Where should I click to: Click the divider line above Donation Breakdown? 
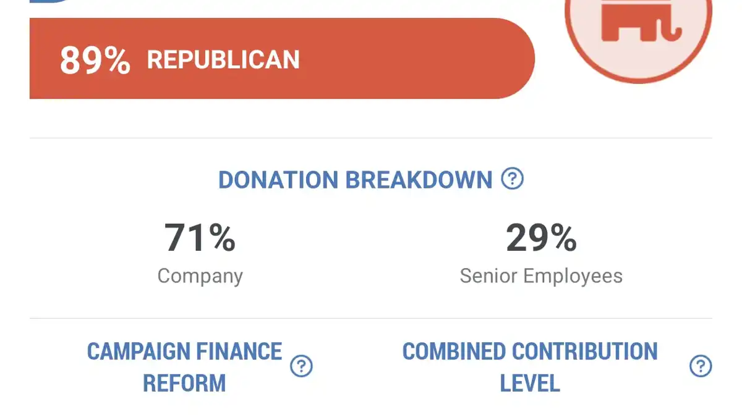click(371, 138)
